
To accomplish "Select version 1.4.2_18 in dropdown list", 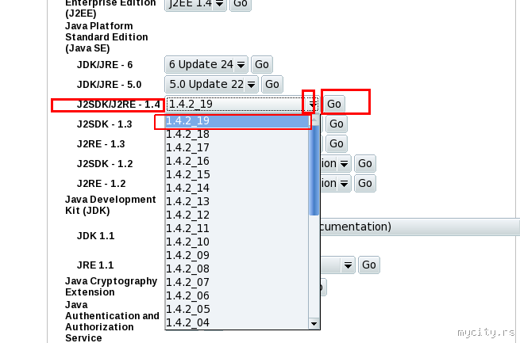I will 237,135.
